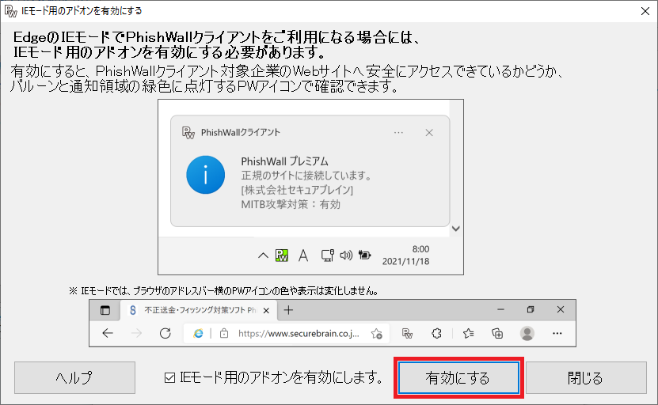This screenshot has height=405, width=658.
Task: Dismiss the PhishWall notification with its X
Action: [x=429, y=132]
